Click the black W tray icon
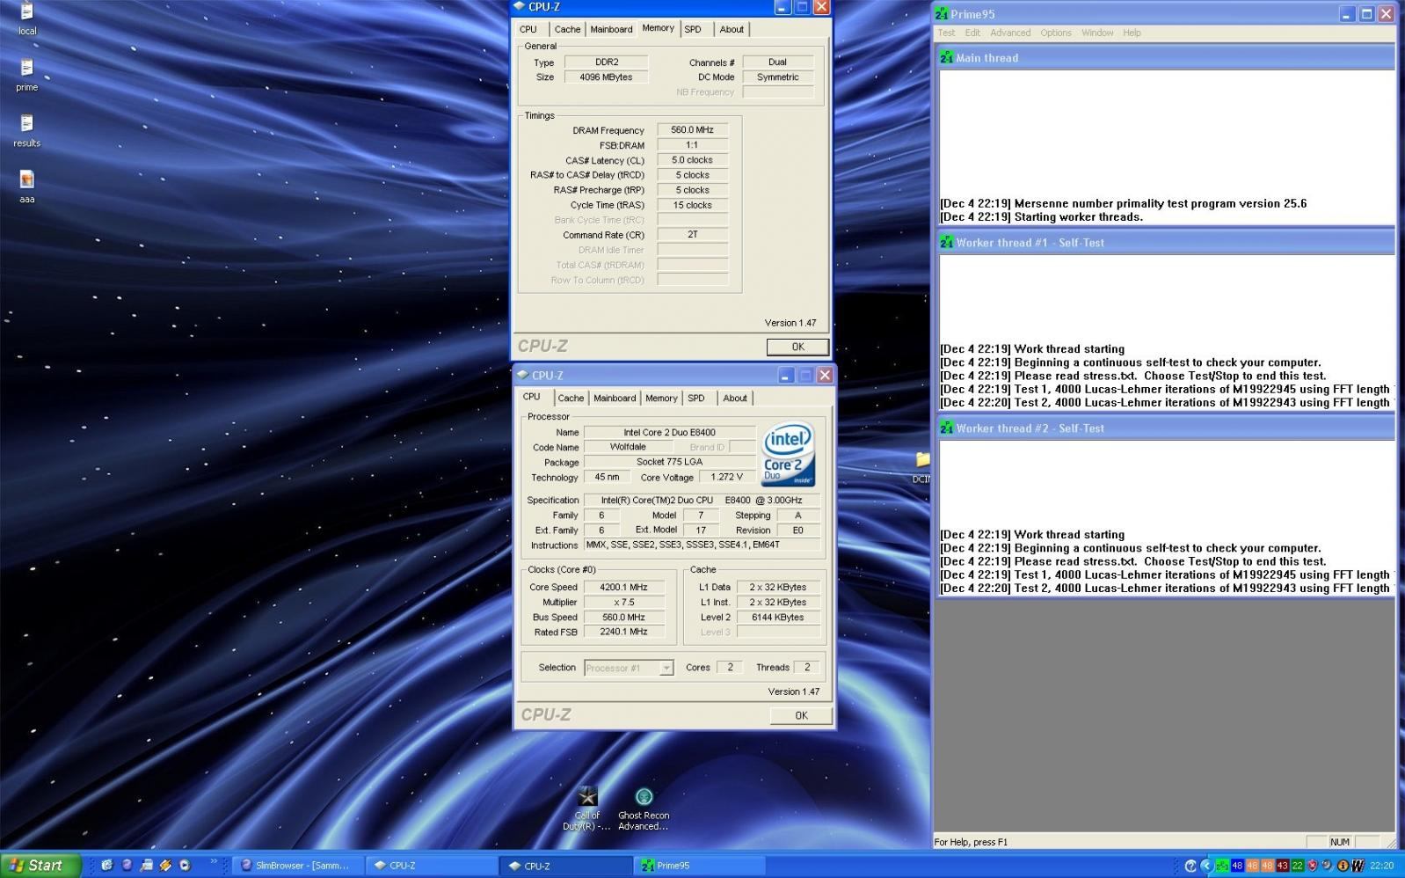 [x=1358, y=867]
